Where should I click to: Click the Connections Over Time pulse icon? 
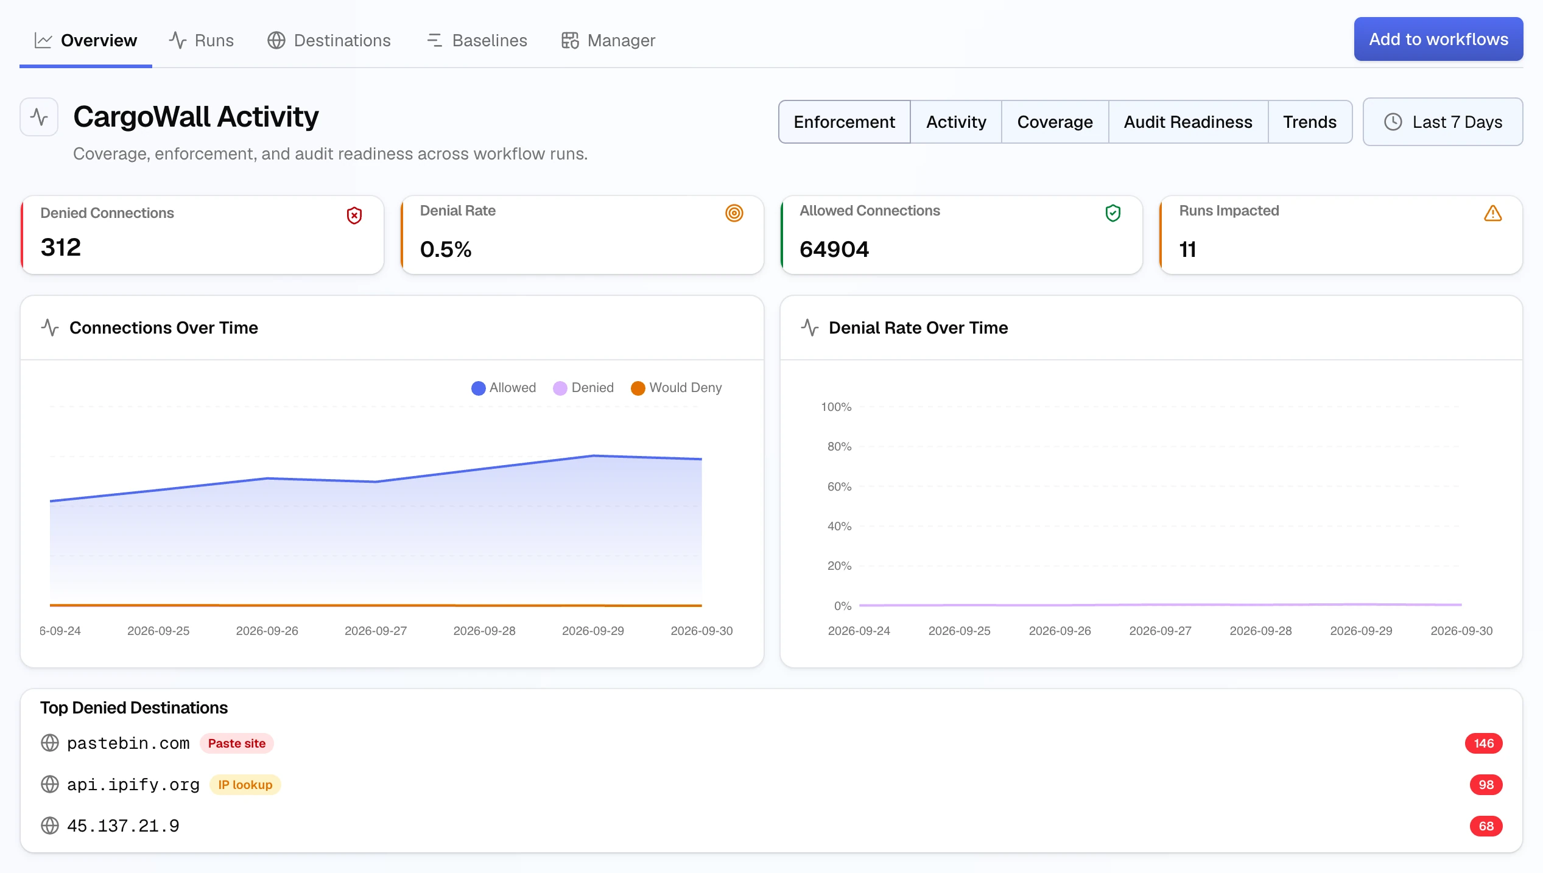(x=50, y=328)
